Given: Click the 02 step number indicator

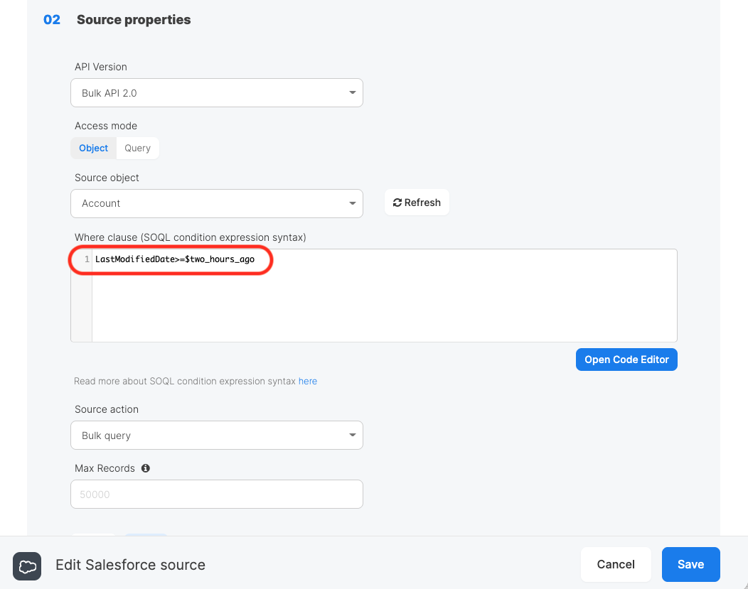Looking at the screenshot, I should (x=51, y=19).
